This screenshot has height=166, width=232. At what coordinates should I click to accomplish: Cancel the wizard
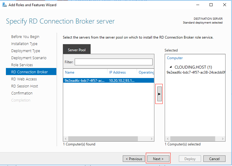pos(214,159)
